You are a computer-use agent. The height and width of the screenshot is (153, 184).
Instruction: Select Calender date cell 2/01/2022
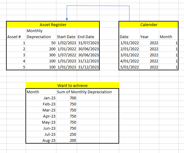pyautogui.click(x=129, y=49)
